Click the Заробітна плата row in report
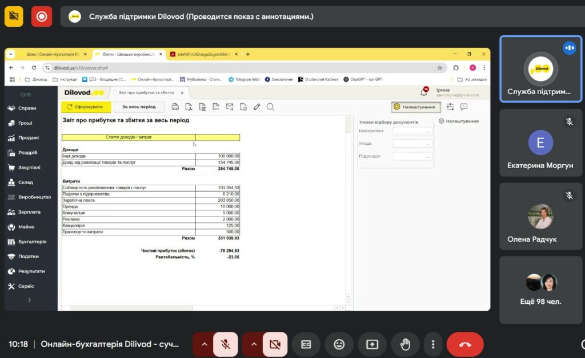Viewport: 585px width, 358px height. [x=151, y=200]
